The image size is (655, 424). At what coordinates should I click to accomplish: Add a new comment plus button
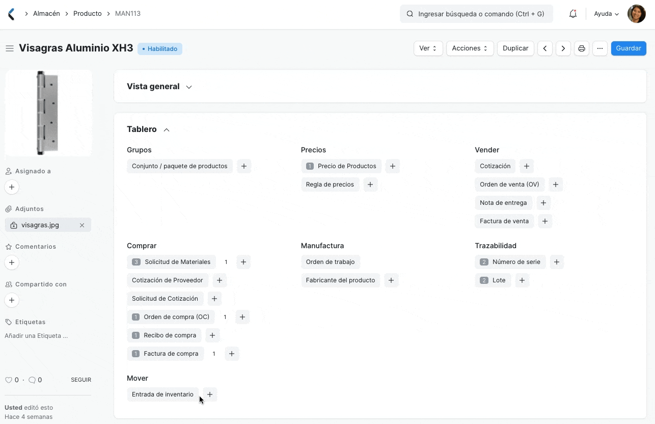(12, 262)
